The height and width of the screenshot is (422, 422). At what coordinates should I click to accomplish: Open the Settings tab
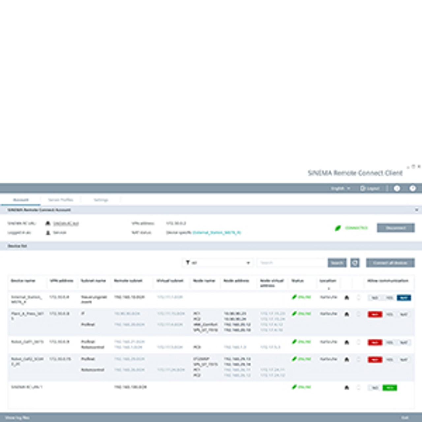click(101, 200)
